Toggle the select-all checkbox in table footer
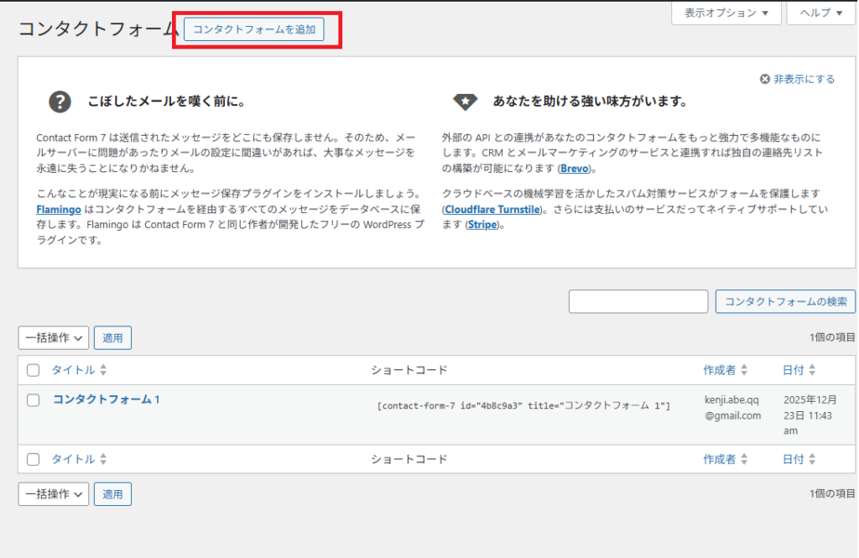Viewport: 859px width, 558px height. 34,459
